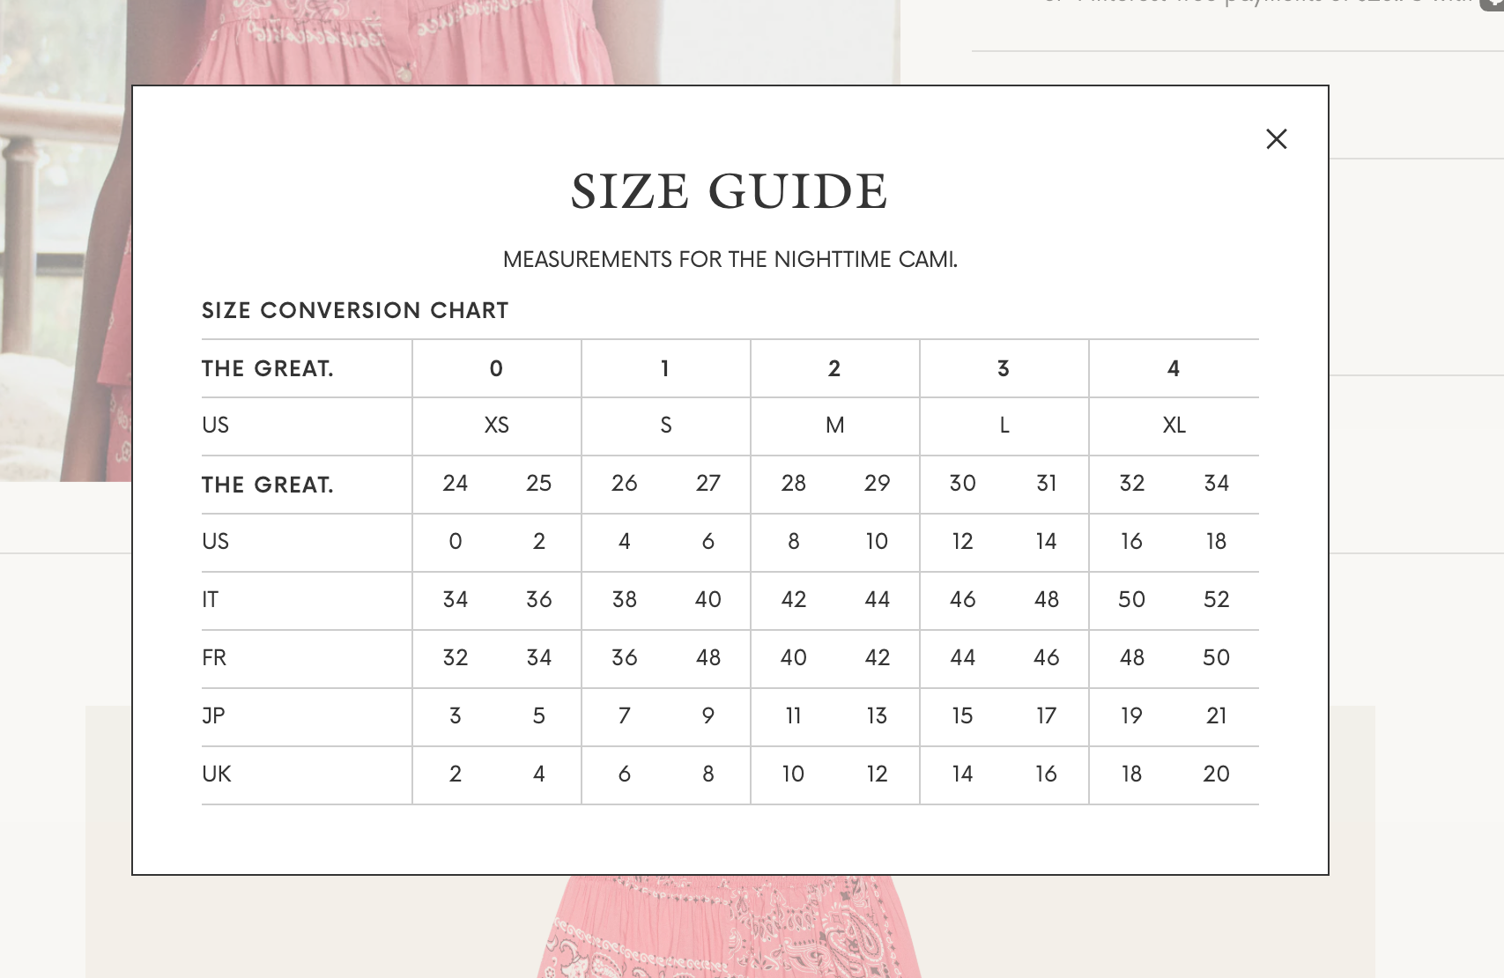Click 24 in THE GREAT. waist row
Image resolution: width=1504 pixels, height=978 pixels.
(x=455, y=483)
